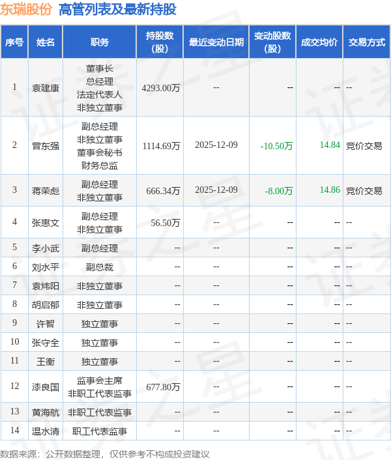Click the holding value 1114.69万

tap(162, 146)
